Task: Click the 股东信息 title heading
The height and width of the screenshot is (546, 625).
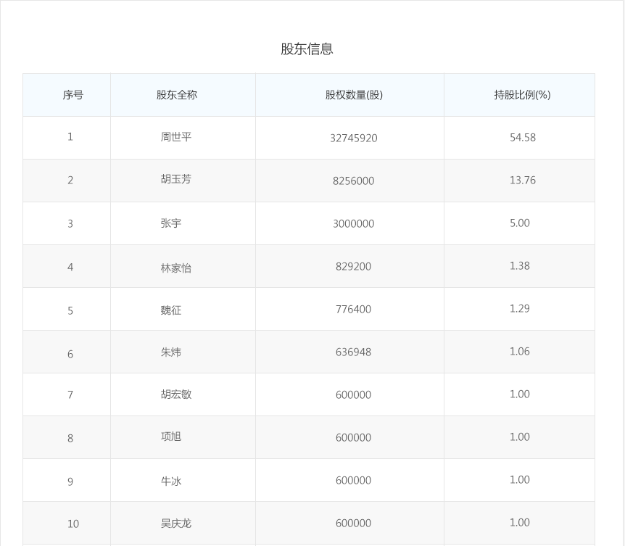Action: (307, 49)
